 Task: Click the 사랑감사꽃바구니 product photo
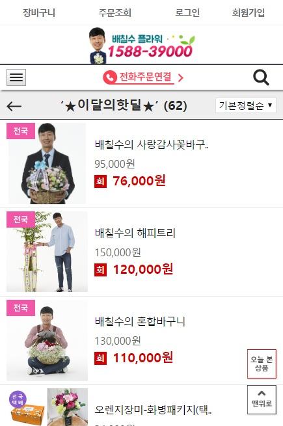(x=47, y=163)
